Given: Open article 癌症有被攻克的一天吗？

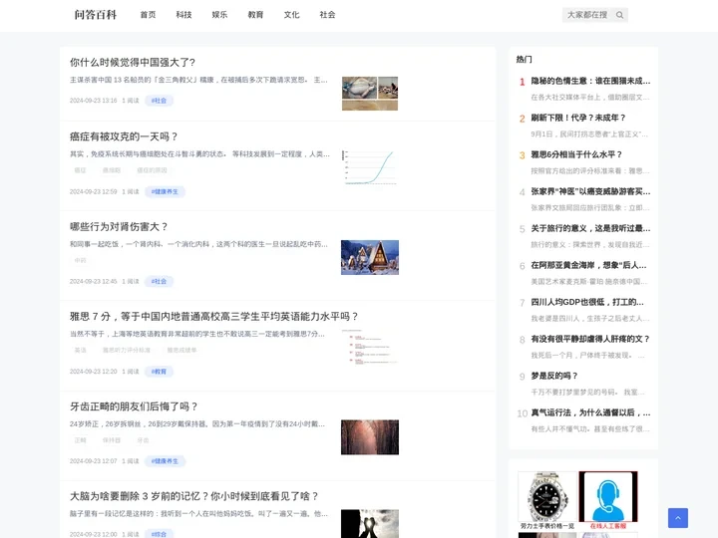Looking at the screenshot, I should 124,136.
